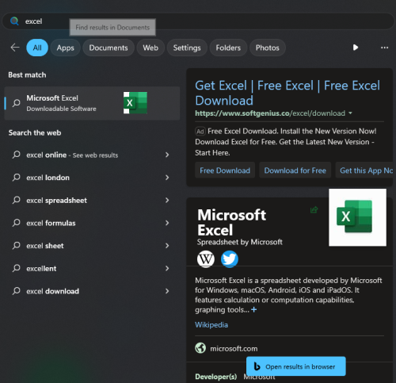Switch to the Folders filter tab

(x=228, y=48)
